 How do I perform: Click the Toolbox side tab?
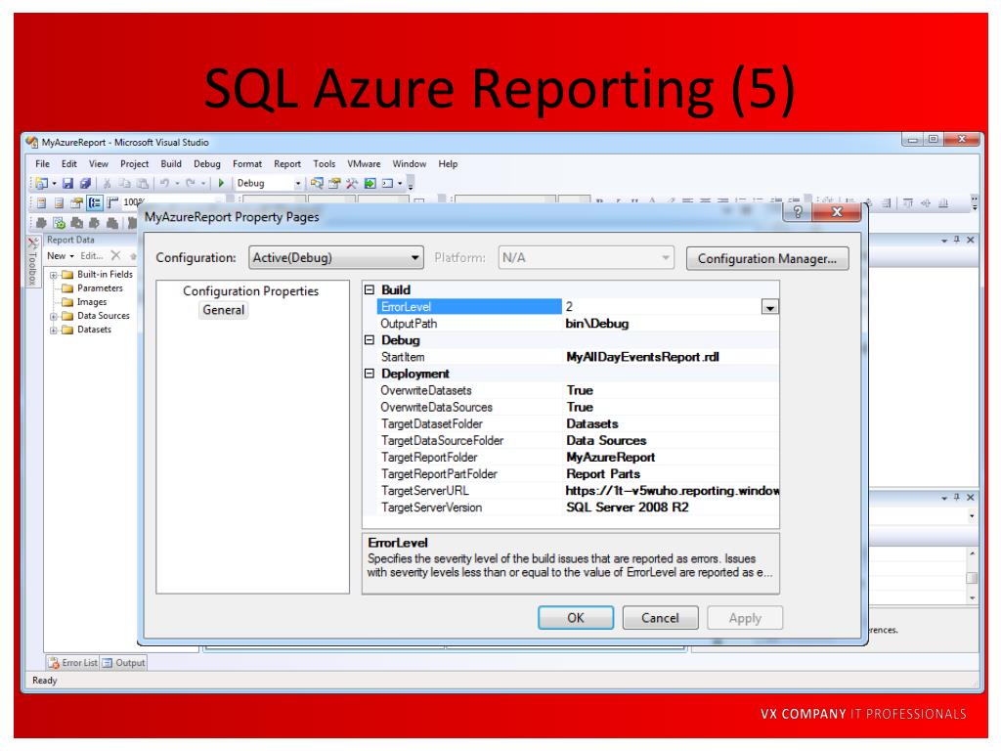pyautogui.click(x=32, y=262)
